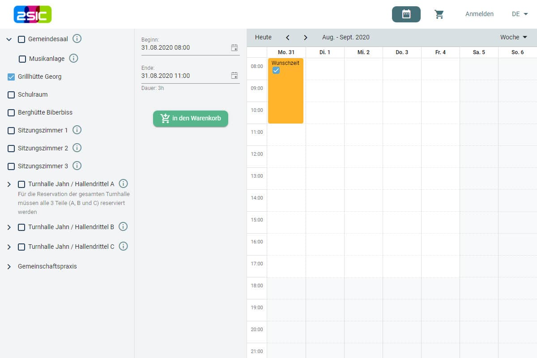
Task: Show info for Turnhalle Jahn Hallendrittel B
Action: pyautogui.click(x=123, y=227)
